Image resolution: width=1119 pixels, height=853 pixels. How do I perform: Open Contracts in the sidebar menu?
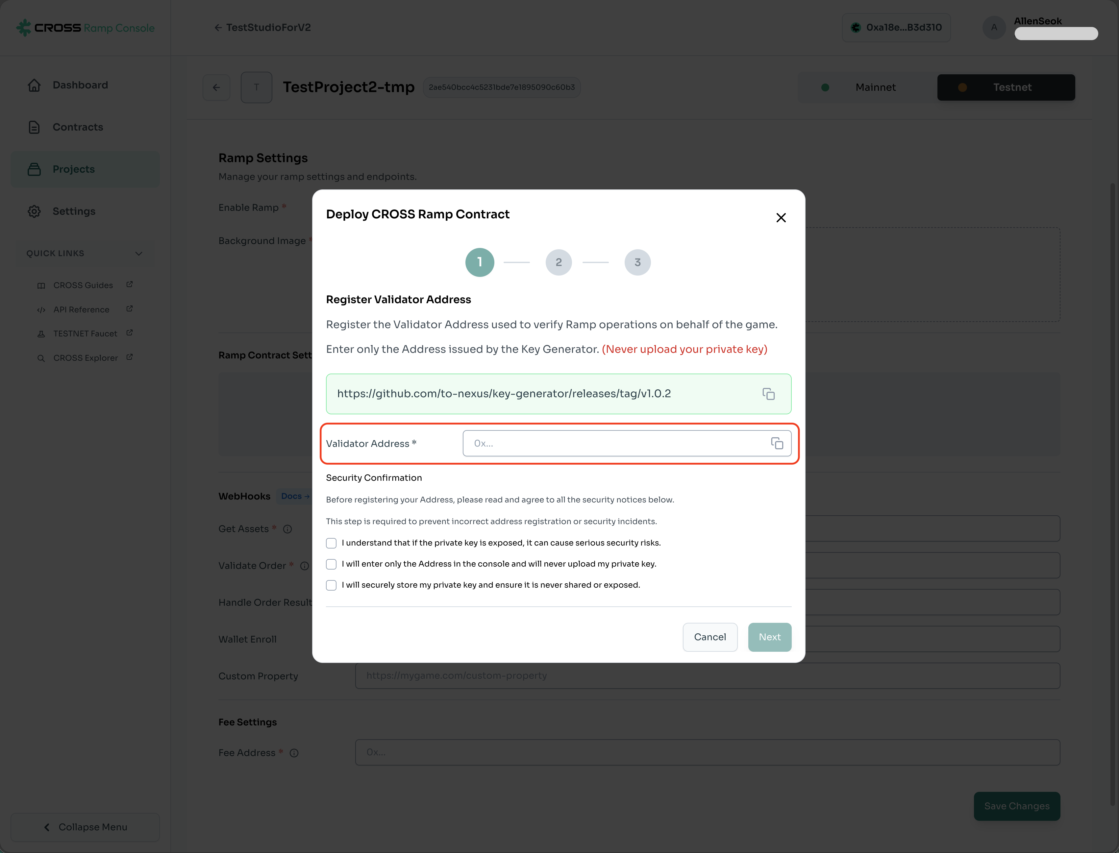pos(78,127)
